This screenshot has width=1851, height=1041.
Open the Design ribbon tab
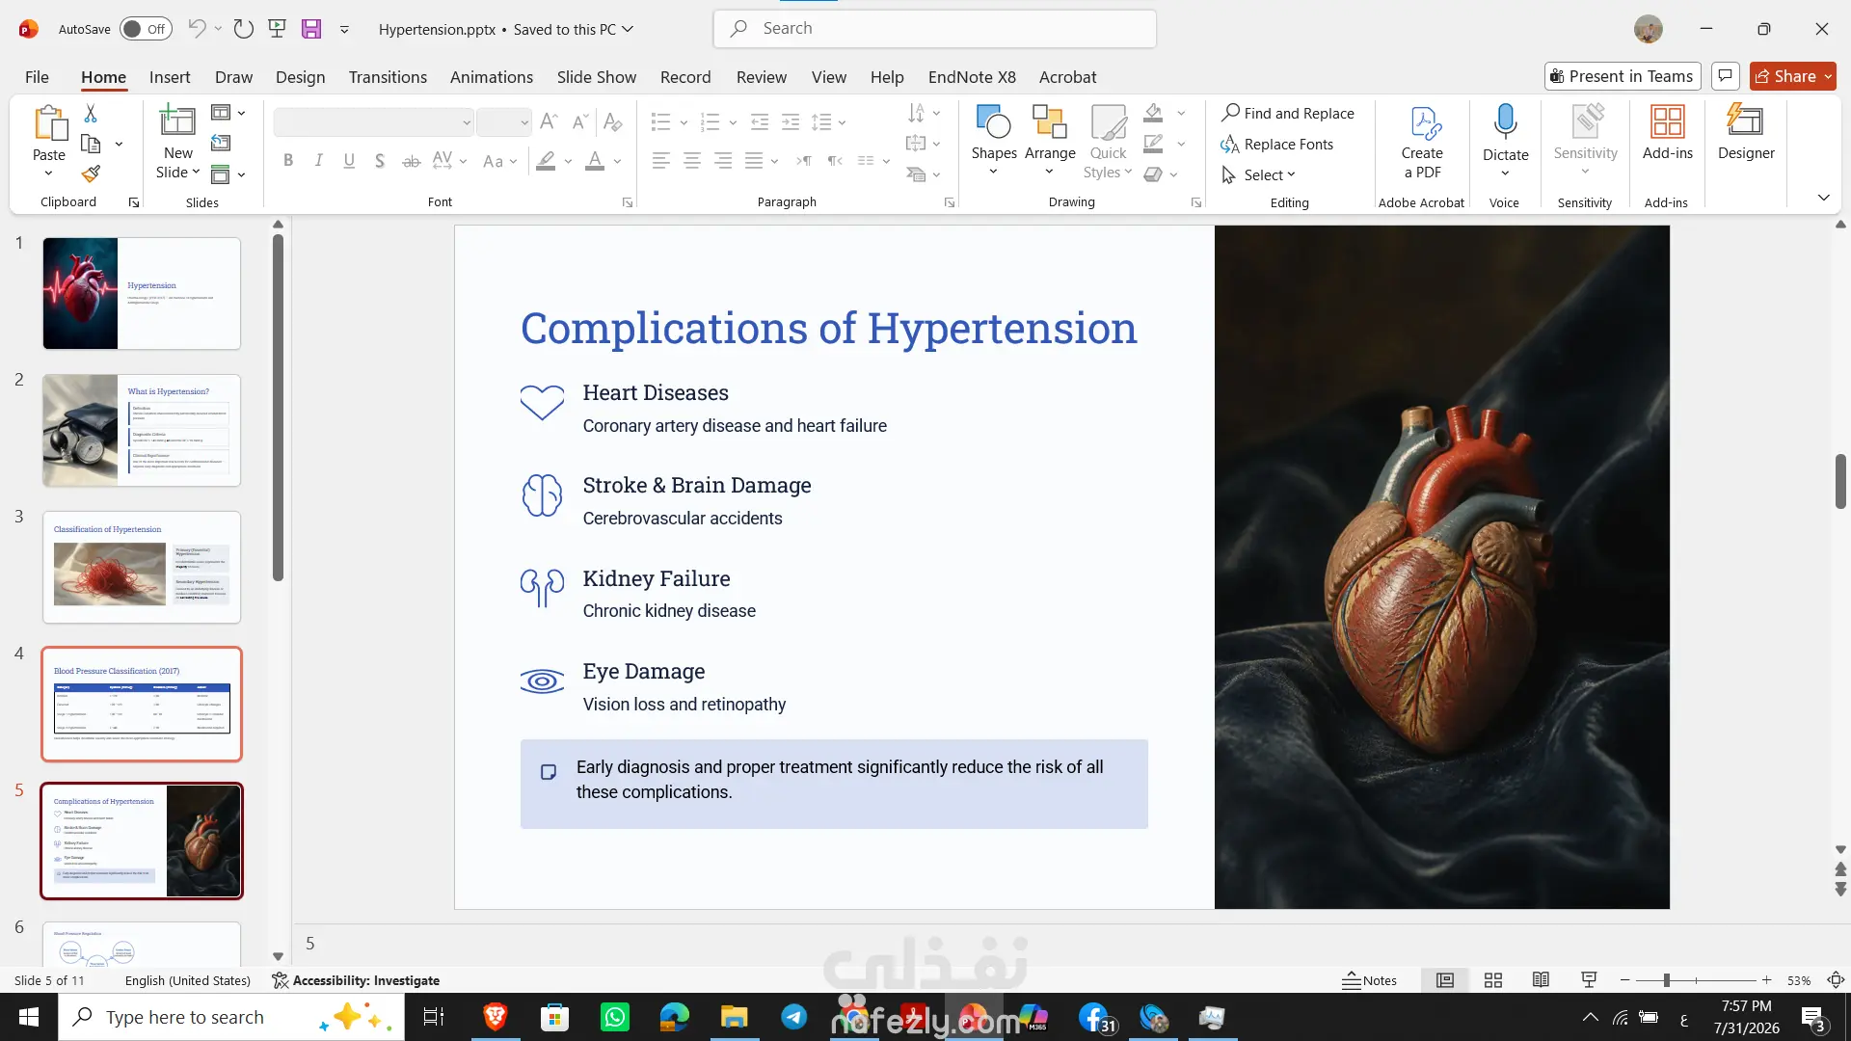[300, 77]
